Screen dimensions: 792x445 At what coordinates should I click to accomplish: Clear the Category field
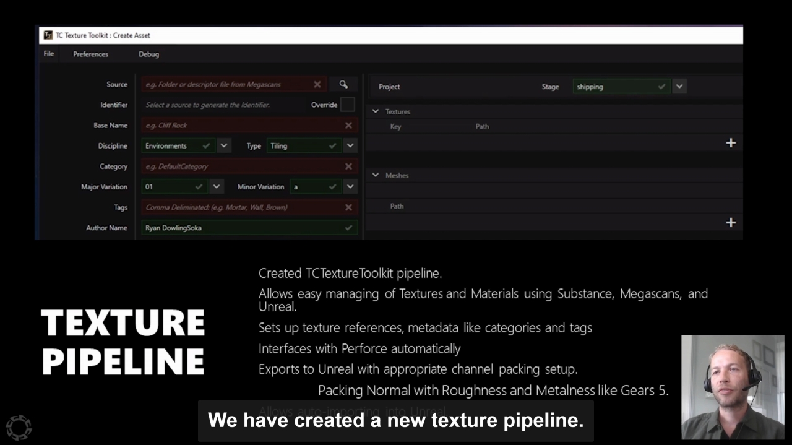click(x=348, y=166)
